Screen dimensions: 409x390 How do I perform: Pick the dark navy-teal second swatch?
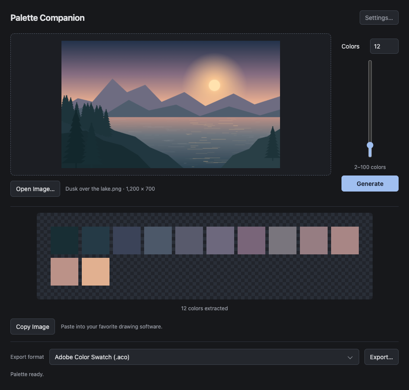click(96, 240)
